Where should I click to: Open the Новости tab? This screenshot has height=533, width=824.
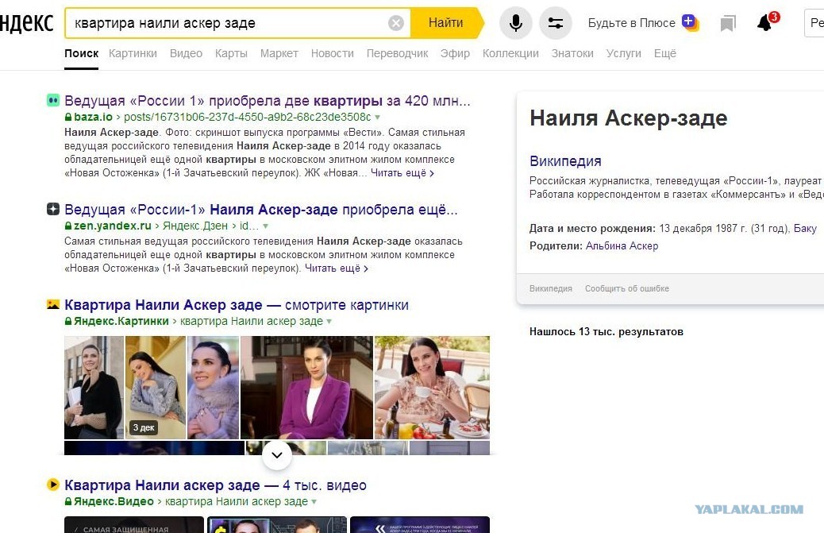click(332, 53)
